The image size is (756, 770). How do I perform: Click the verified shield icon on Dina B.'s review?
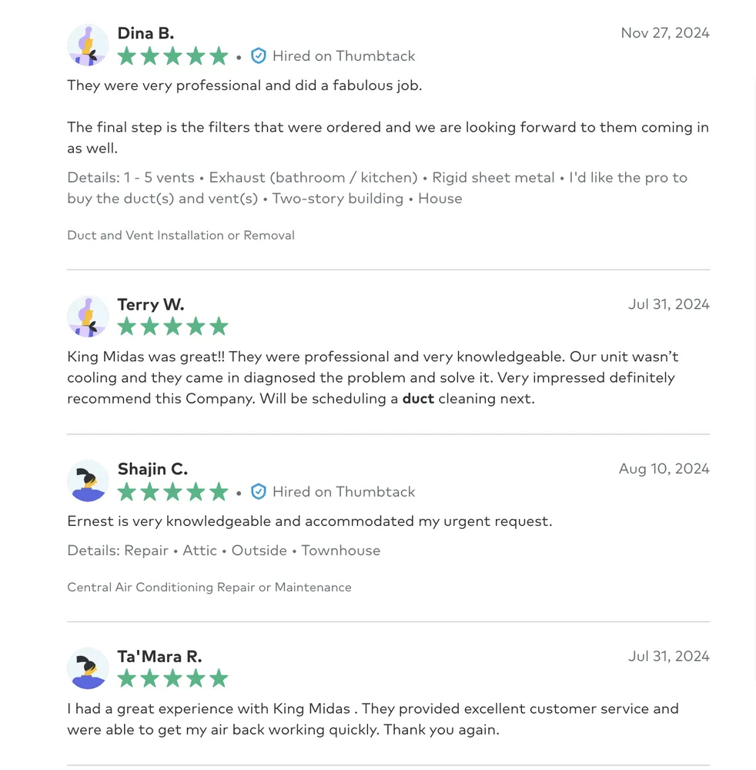click(259, 56)
